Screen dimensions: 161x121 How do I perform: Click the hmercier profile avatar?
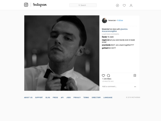point(105,21)
